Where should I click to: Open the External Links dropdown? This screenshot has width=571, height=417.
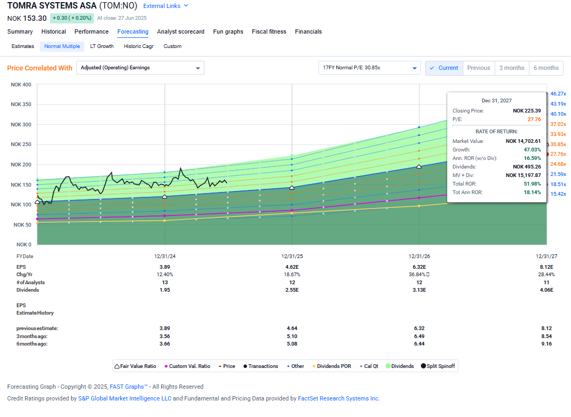point(161,6)
